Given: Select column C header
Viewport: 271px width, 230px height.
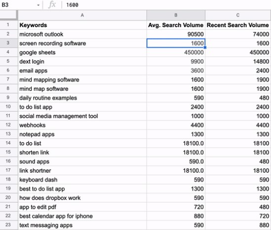Looking at the screenshot, I should click(x=238, y=15).
